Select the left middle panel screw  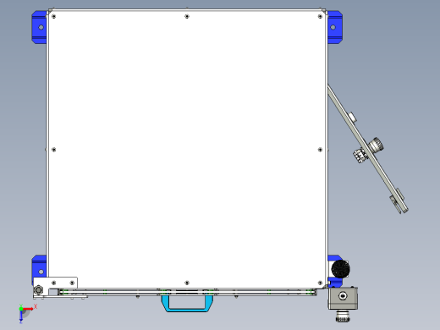coord(54,150)
